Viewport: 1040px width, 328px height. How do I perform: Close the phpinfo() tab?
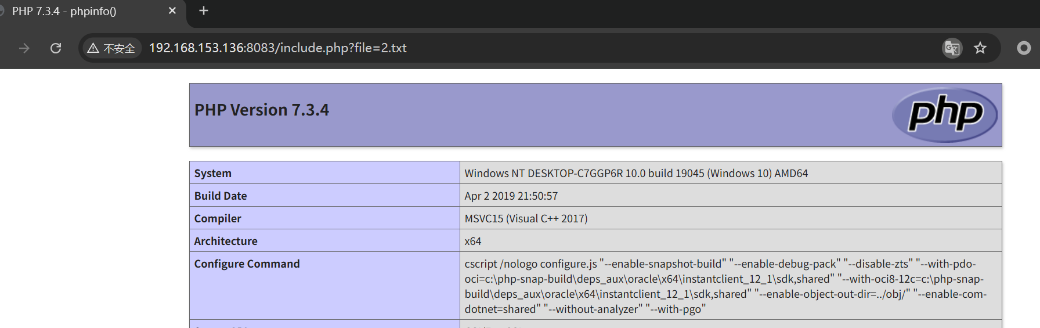(172, 11)
